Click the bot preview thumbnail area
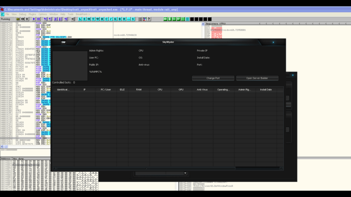Screen dimensions: 351x197 click(x=70, y=66)
